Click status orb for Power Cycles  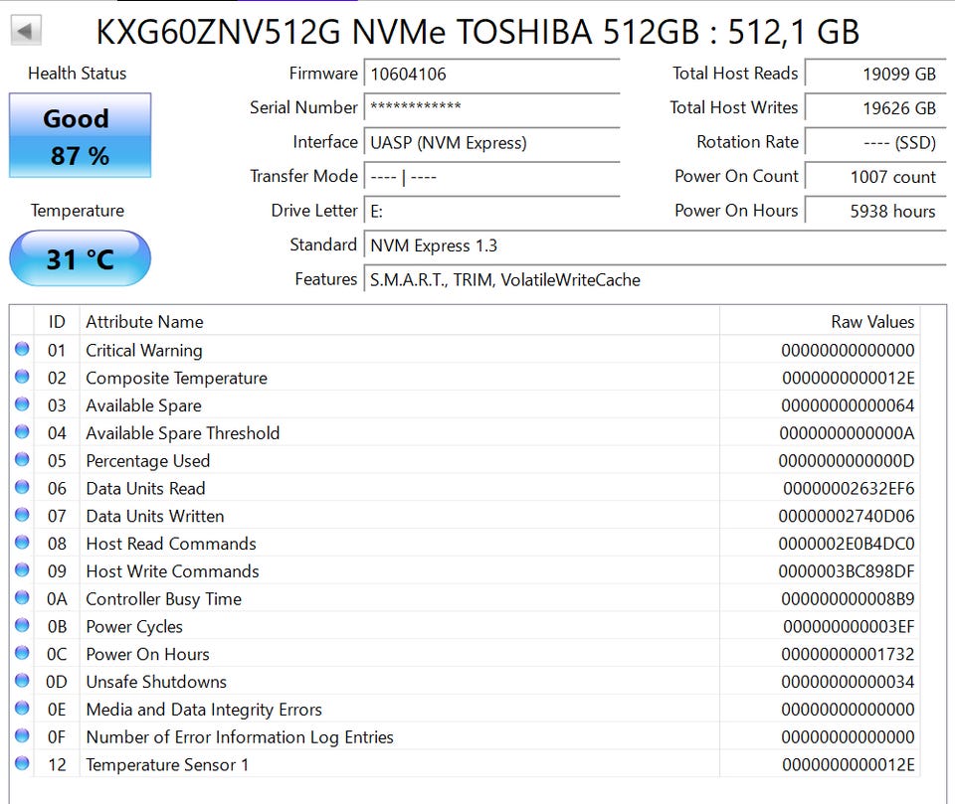22,626
